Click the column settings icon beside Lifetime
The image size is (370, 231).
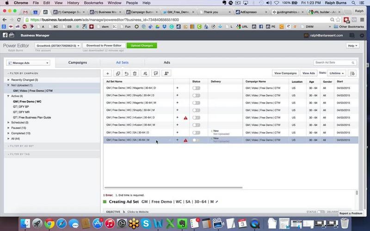(x=352, y=73)
